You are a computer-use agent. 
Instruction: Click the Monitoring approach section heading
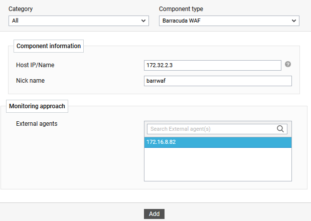37,106
